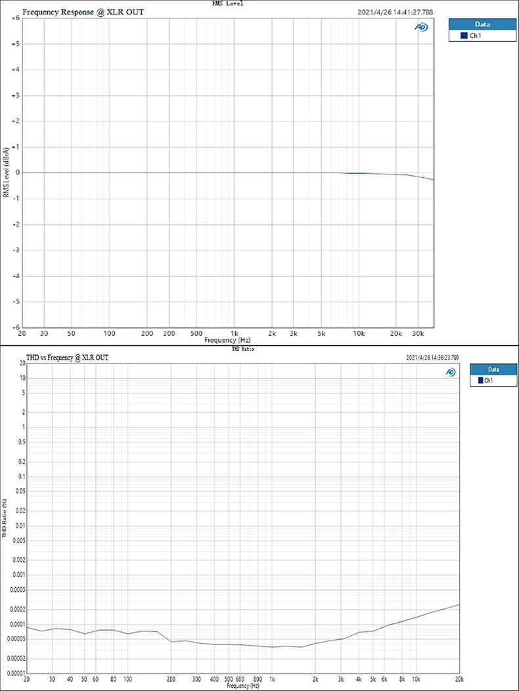This screenshot has width=519, height=691.
Task: Click the Ch1 label in the upper legend
Action: 474,36
